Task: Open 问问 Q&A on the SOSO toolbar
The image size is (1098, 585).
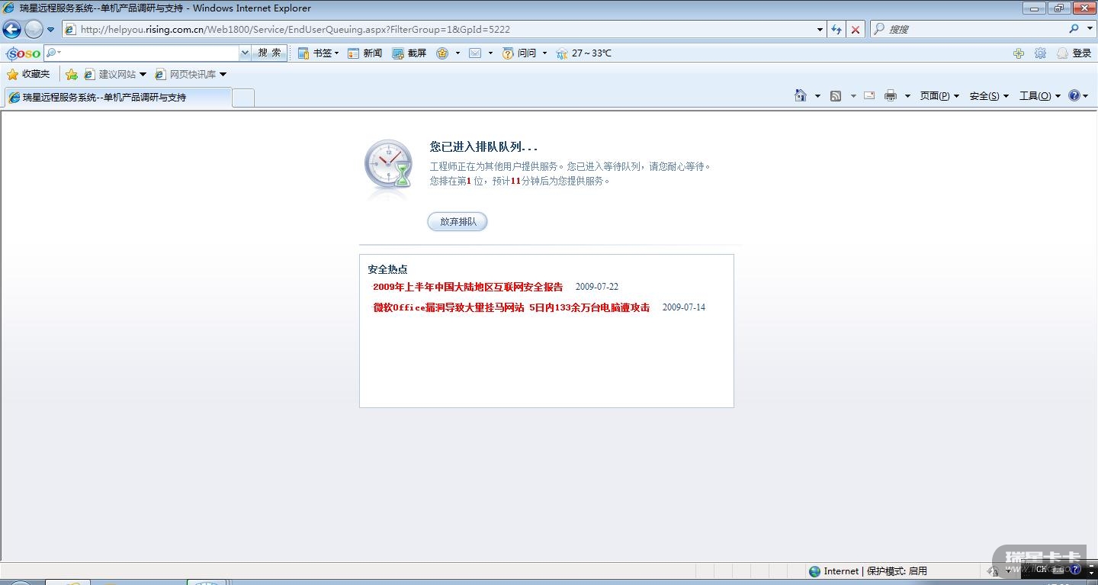Action: pyautogui.click(x=519, y=53)
